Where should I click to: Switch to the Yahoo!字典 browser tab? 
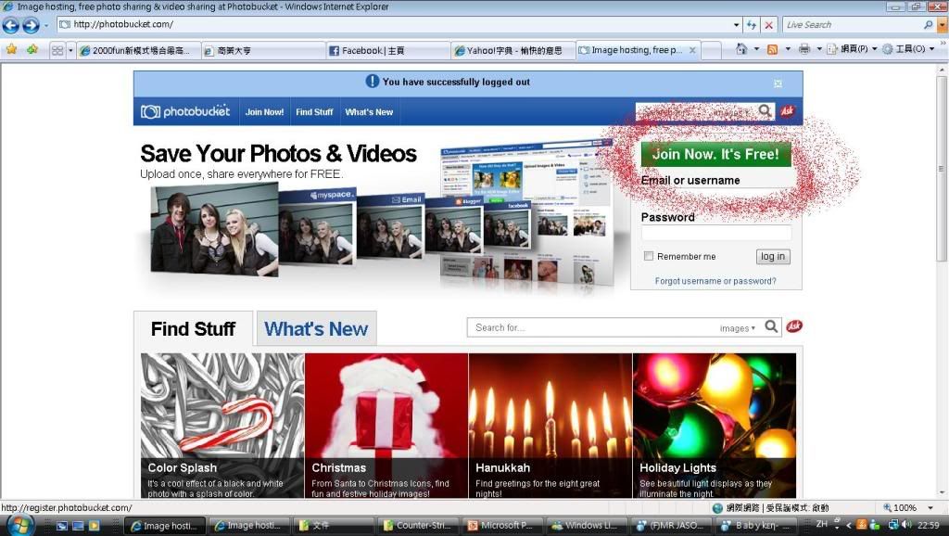512,51
